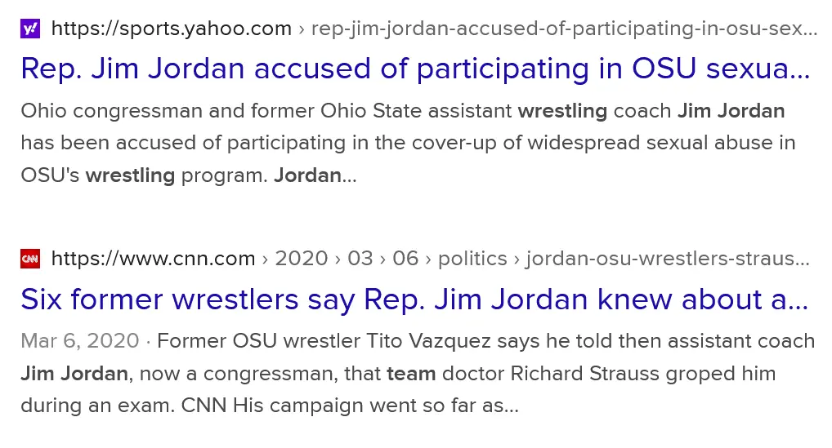Click the Mar 6, 2020 date label
Viewport: 832px width, 448px height.
tap(79, 340)
